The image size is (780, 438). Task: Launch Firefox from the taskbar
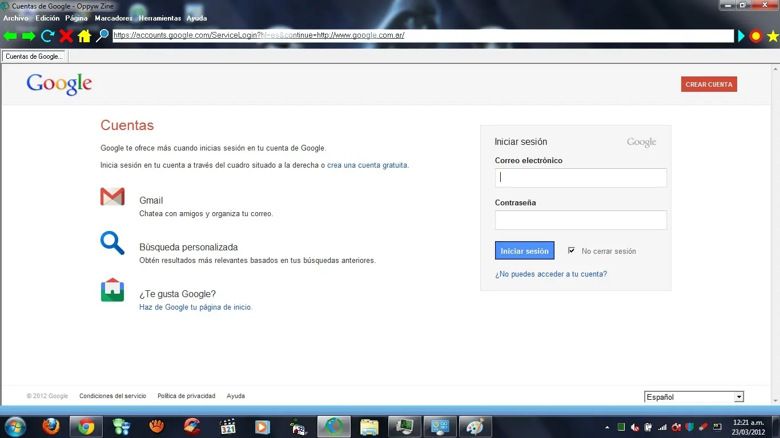(51, 427)
